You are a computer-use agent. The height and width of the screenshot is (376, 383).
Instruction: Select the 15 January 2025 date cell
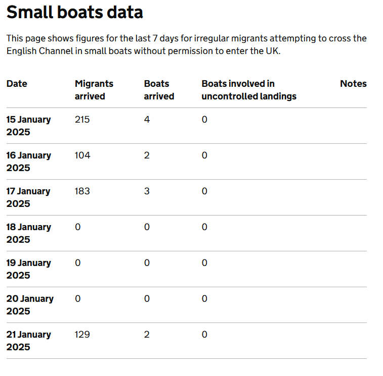coord(28,126)
